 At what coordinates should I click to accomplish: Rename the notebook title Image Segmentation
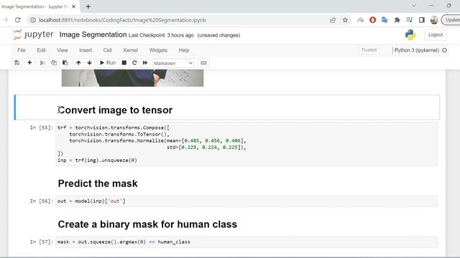(x=93, y=35)
